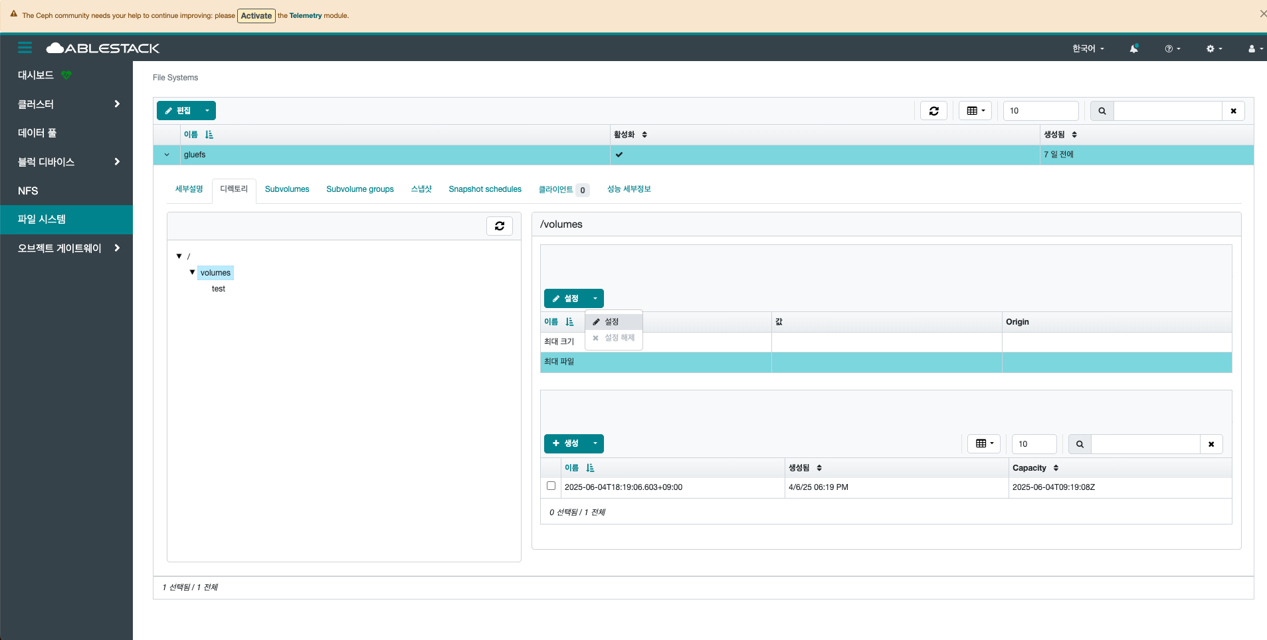Switch to the Subvolumes tab

287,189
